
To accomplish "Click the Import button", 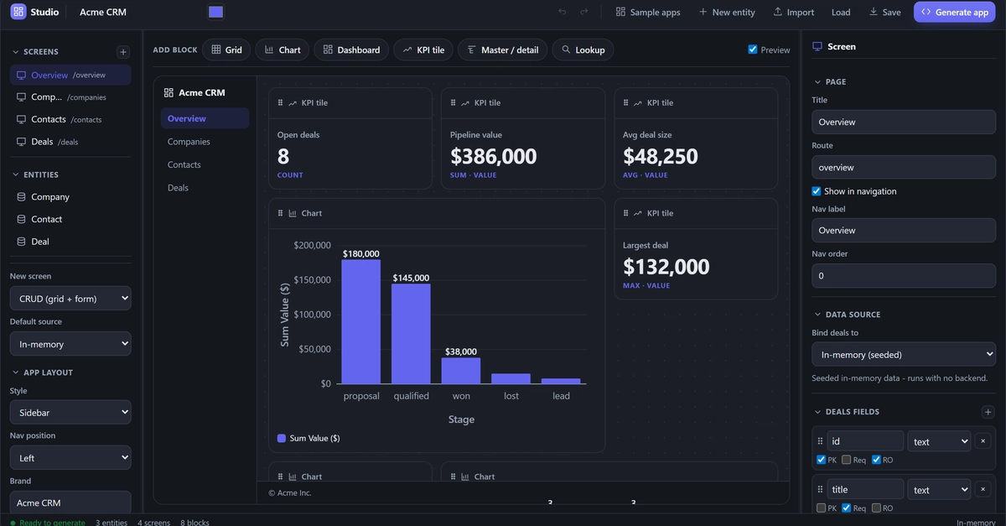I will coord(793,12).
